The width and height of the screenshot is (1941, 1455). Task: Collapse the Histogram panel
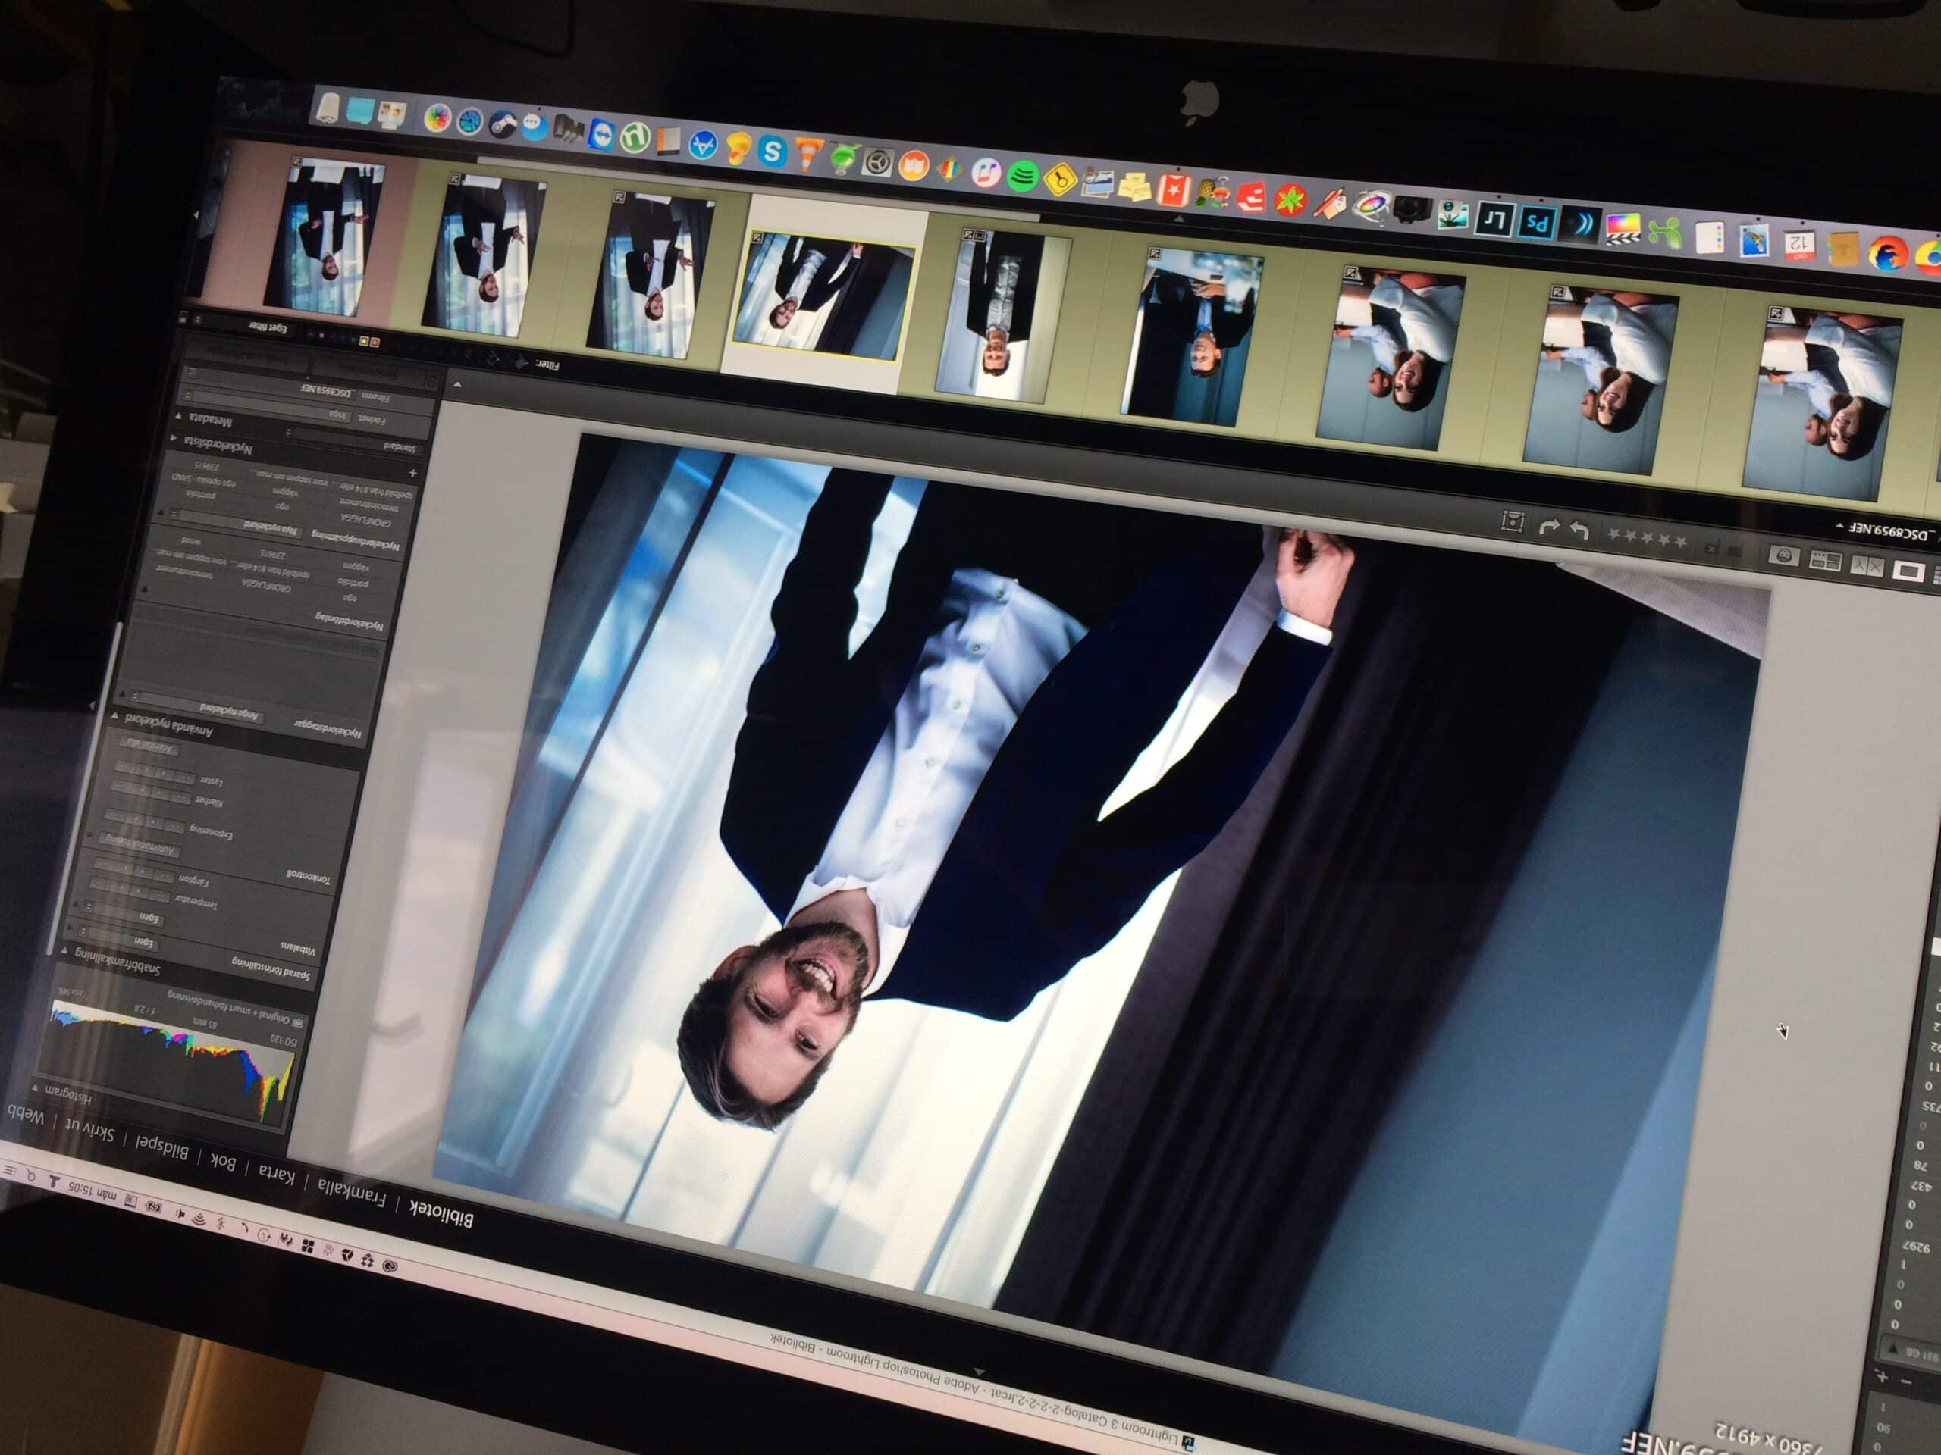point(35,1087)
